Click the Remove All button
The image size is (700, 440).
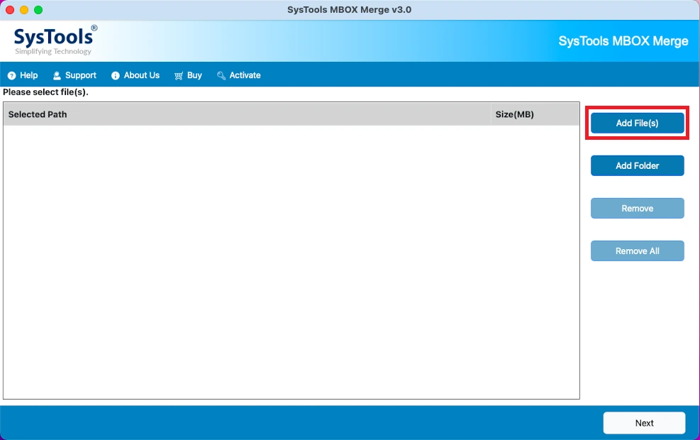(637, 251)
